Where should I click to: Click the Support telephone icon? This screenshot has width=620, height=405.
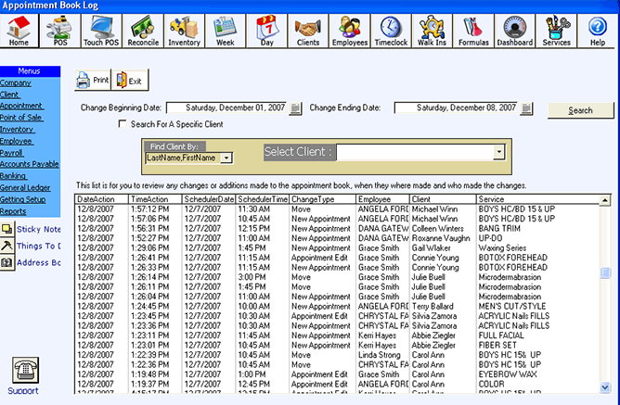pyautogui.click(x=25, y=370)
